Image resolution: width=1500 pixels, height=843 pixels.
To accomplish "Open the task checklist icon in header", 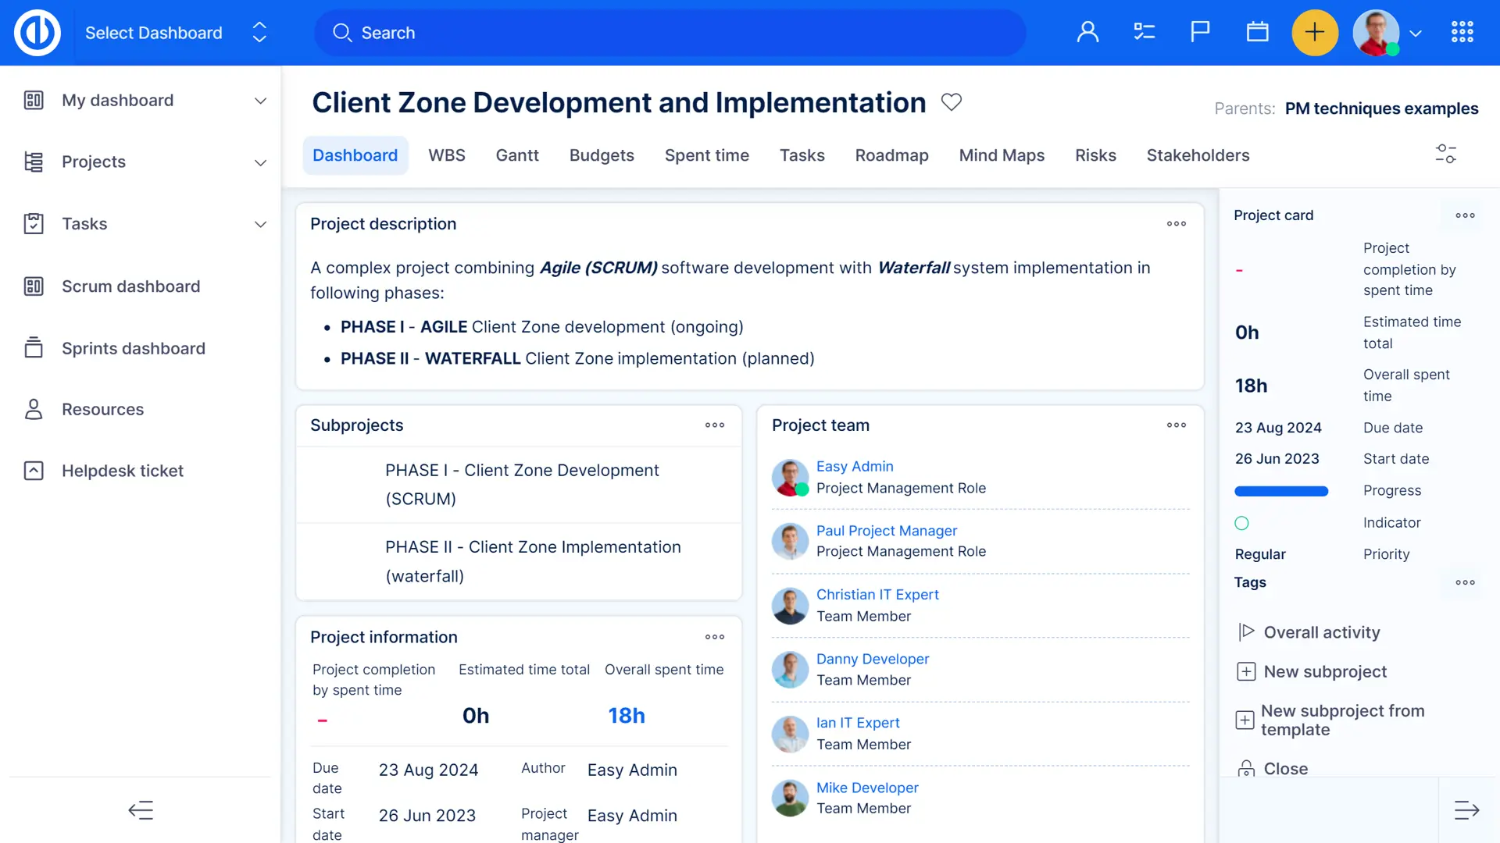I will point(1145,32).
